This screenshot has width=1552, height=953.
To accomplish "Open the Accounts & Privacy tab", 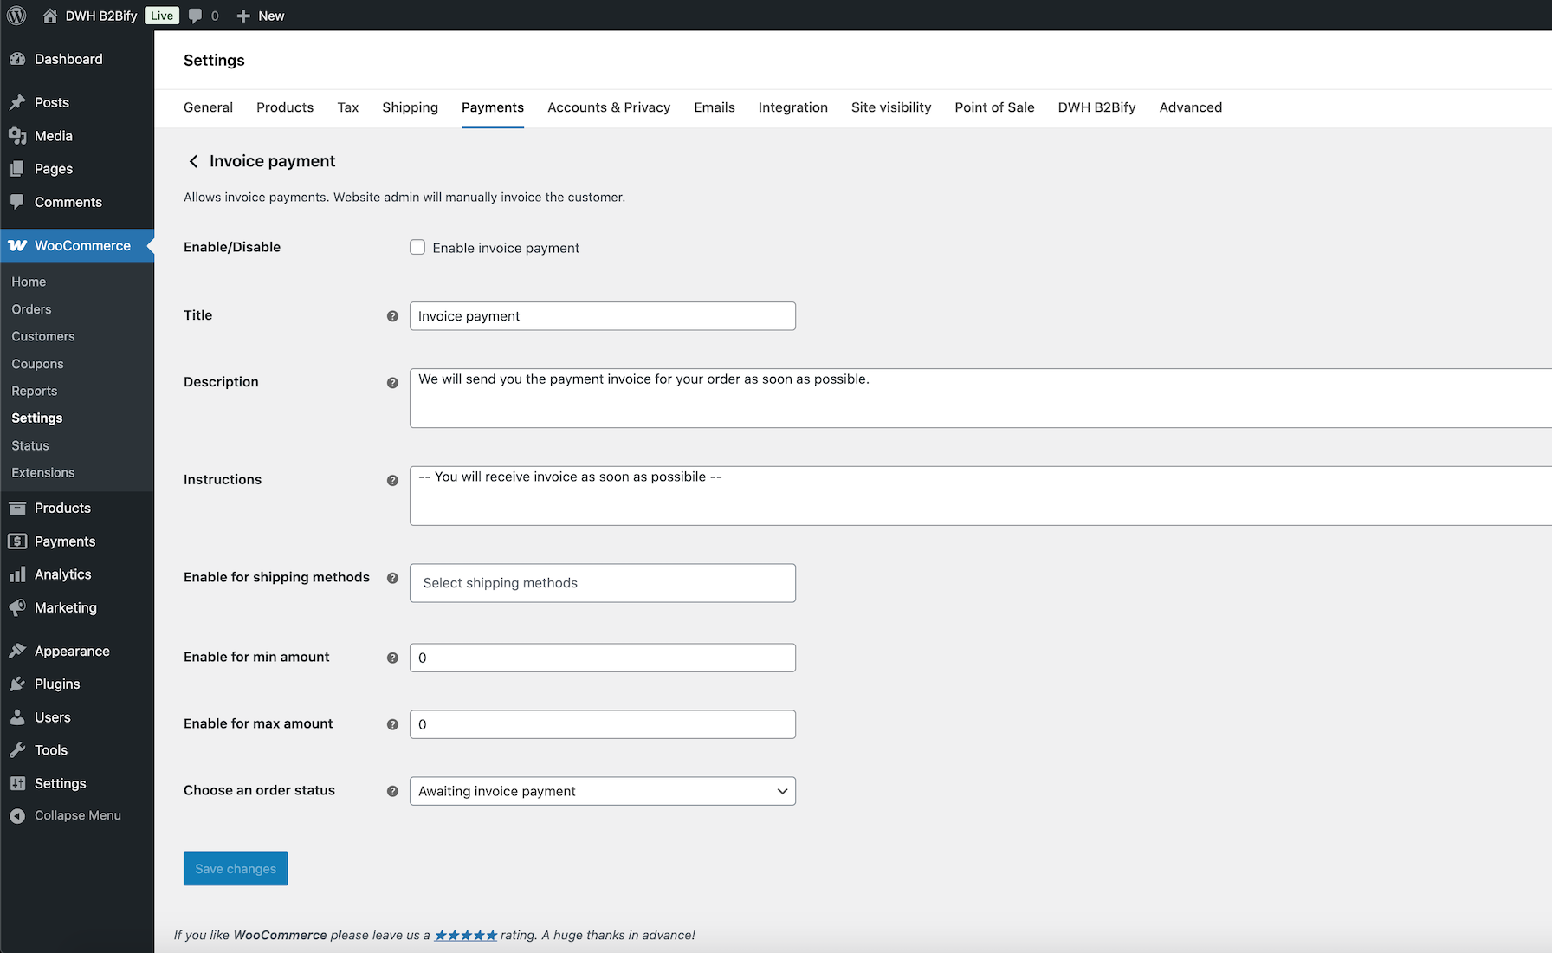I will pos(609,107).
